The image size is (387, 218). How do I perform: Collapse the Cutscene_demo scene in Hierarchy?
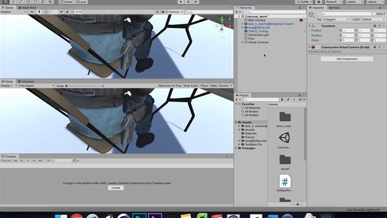[x=239, y=16]
